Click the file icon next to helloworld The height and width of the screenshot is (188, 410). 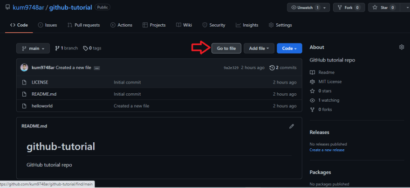24,106
